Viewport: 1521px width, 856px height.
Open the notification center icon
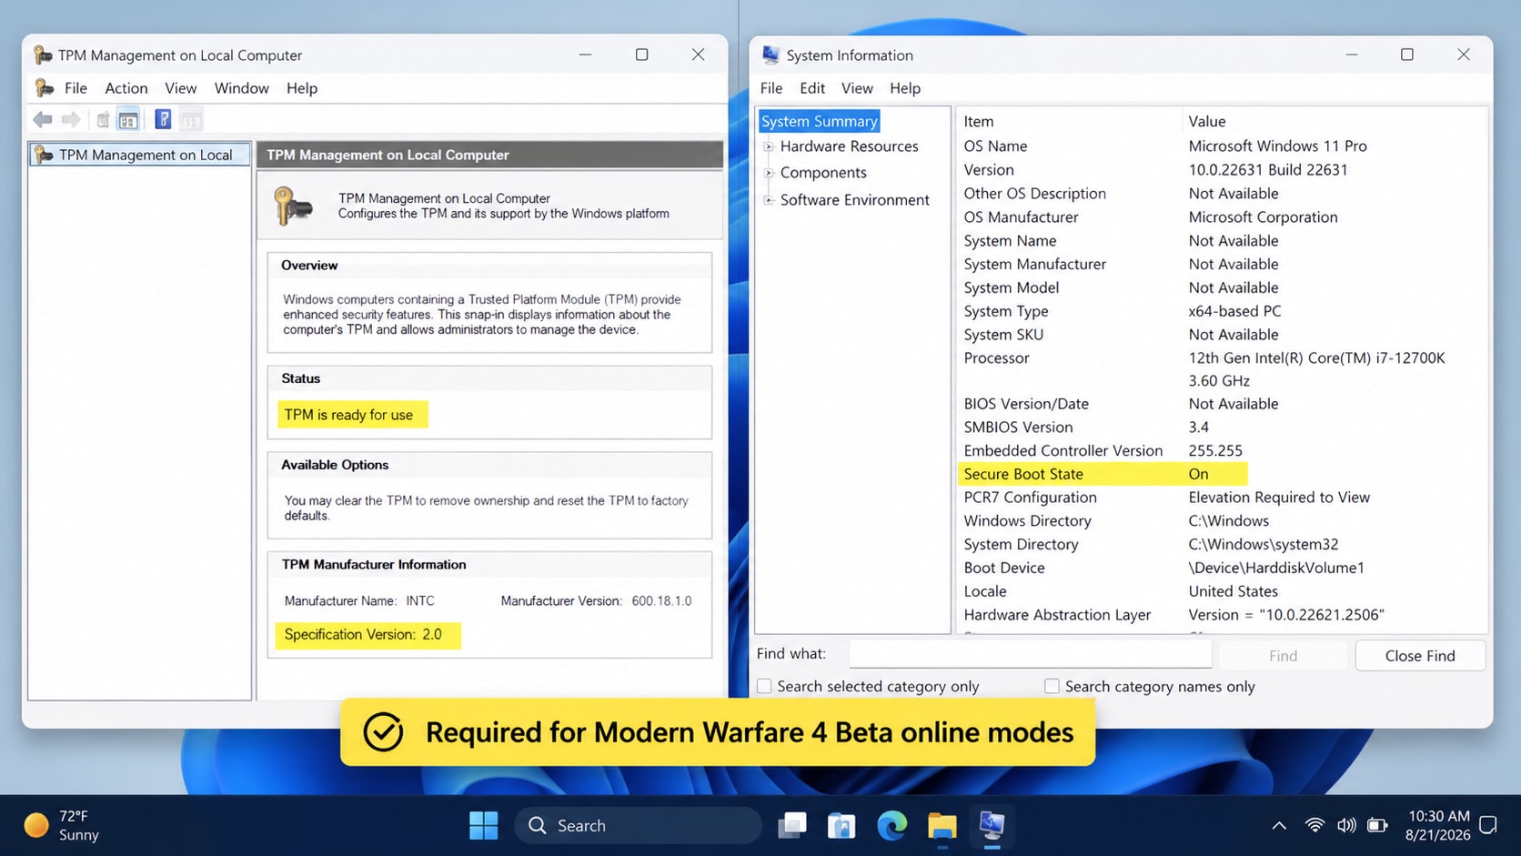[1488, 825]
